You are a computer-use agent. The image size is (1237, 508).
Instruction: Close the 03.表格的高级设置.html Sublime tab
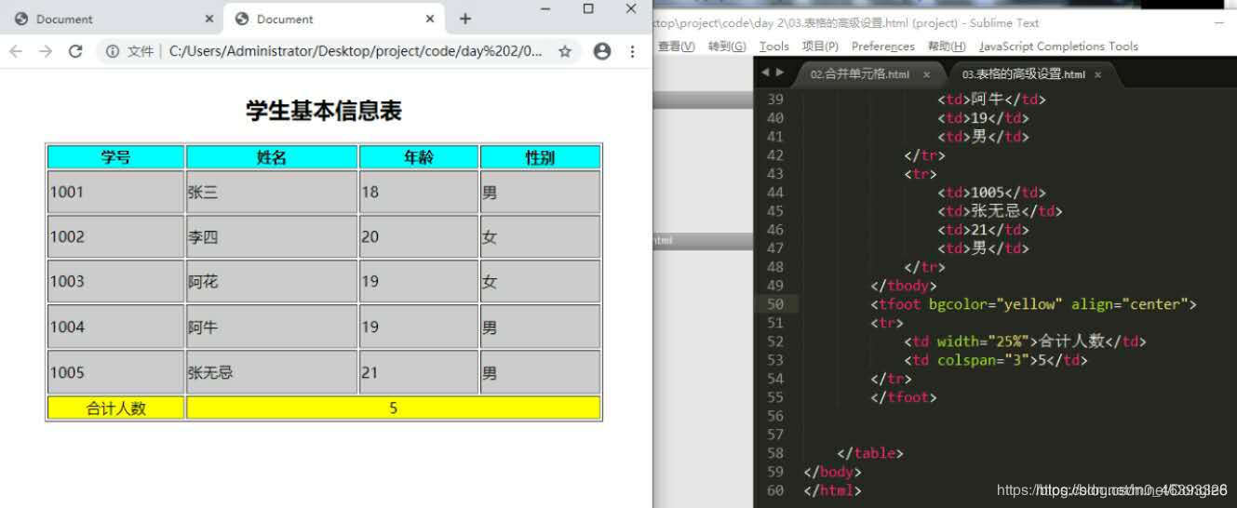coord(1097,74)
